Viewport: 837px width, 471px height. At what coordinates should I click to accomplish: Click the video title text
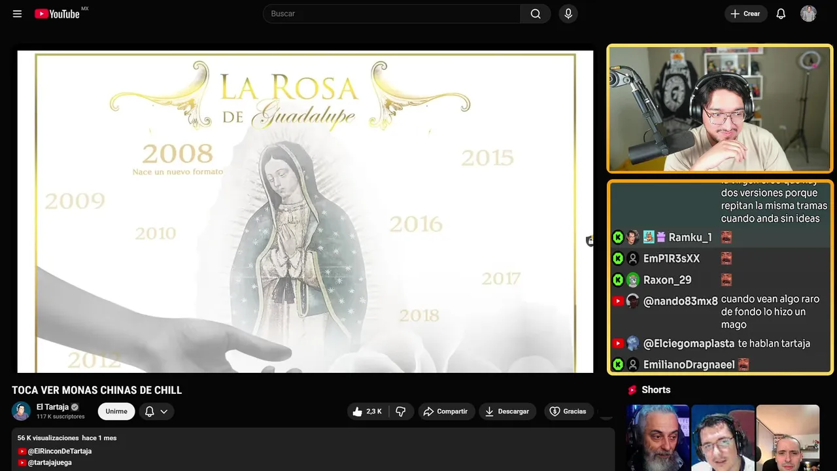point(97,391)
